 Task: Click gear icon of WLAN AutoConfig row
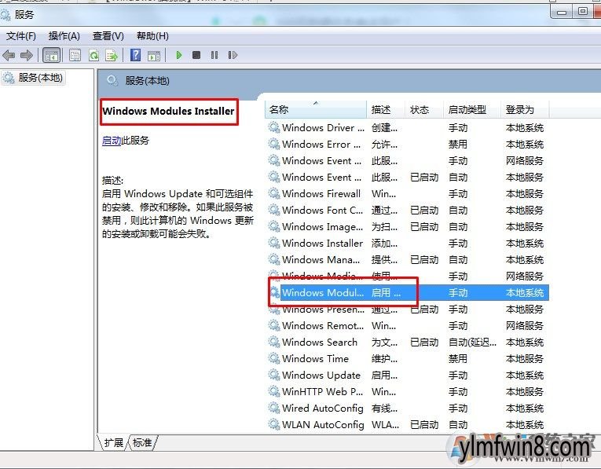pos(274,424)
